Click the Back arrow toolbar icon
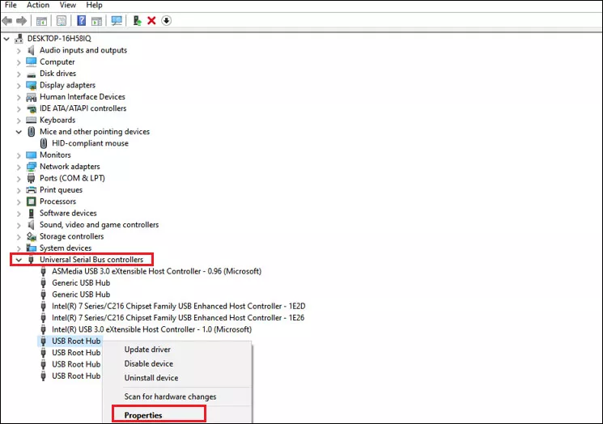 click(x=7, y=21)
